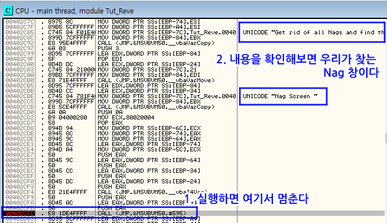Select the CALL MSVBVM50.#595 instruction
The width and height of the screenshot is (387, 223).
(x=142, y=213)
